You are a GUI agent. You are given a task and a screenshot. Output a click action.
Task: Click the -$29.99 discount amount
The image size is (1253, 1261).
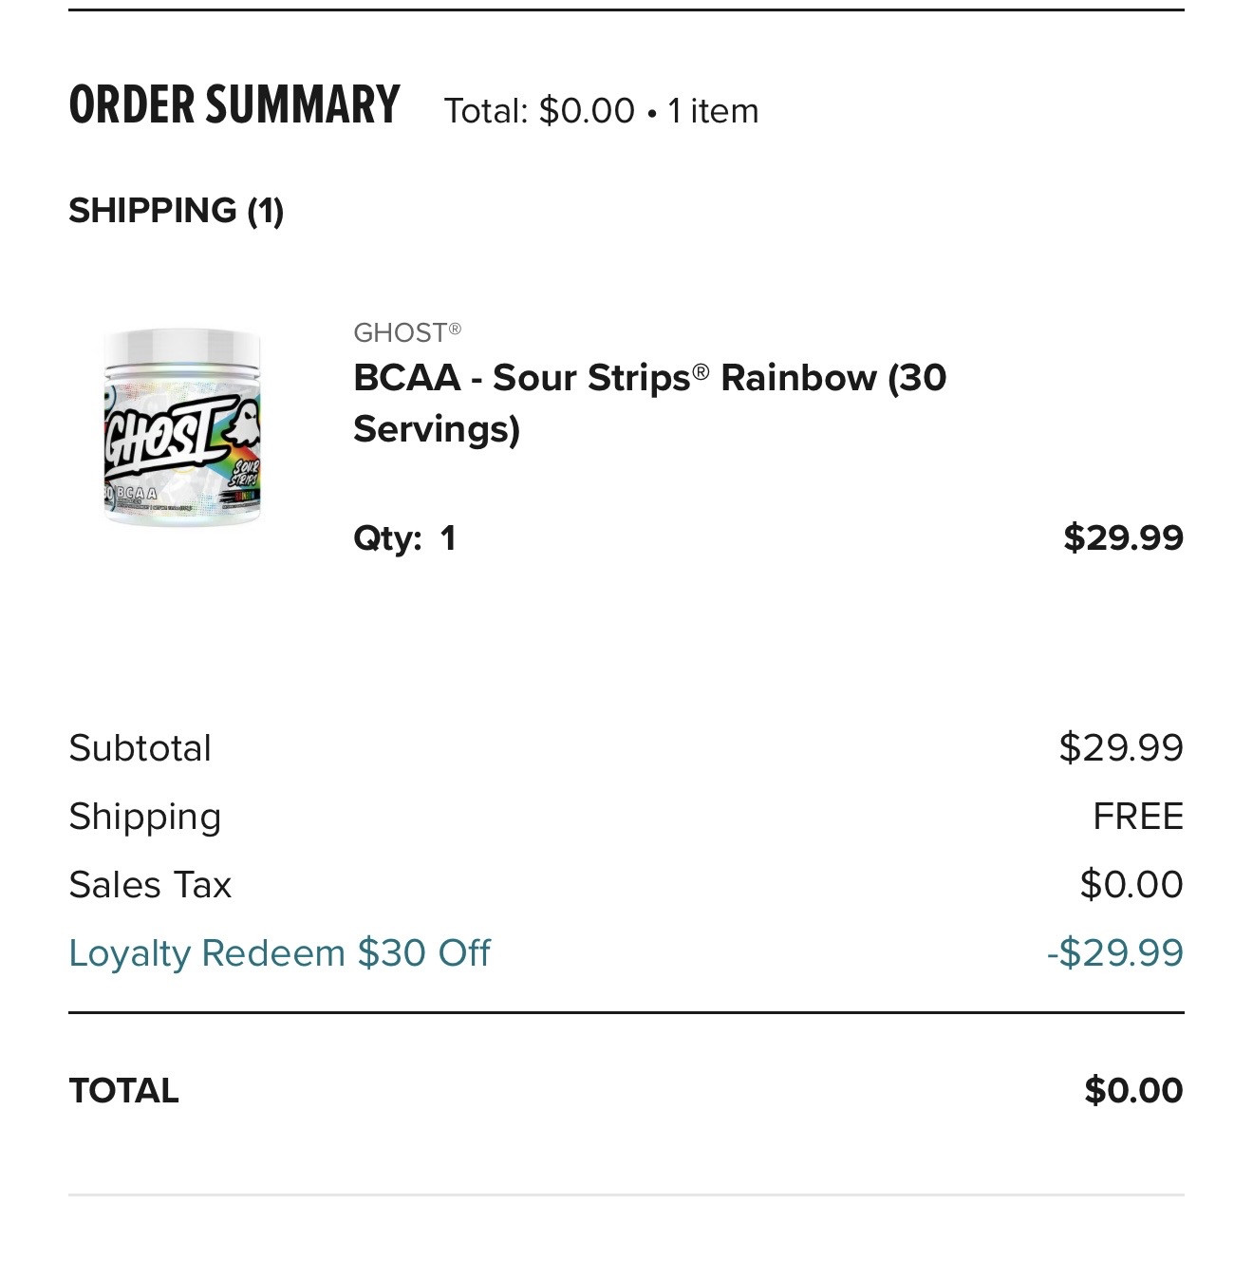[x=1114, y=953]
